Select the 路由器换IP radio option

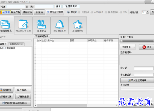(106, 12)
